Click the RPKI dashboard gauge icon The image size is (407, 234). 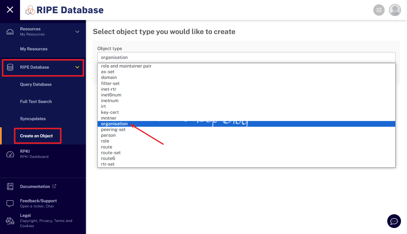tap(10, 154)
